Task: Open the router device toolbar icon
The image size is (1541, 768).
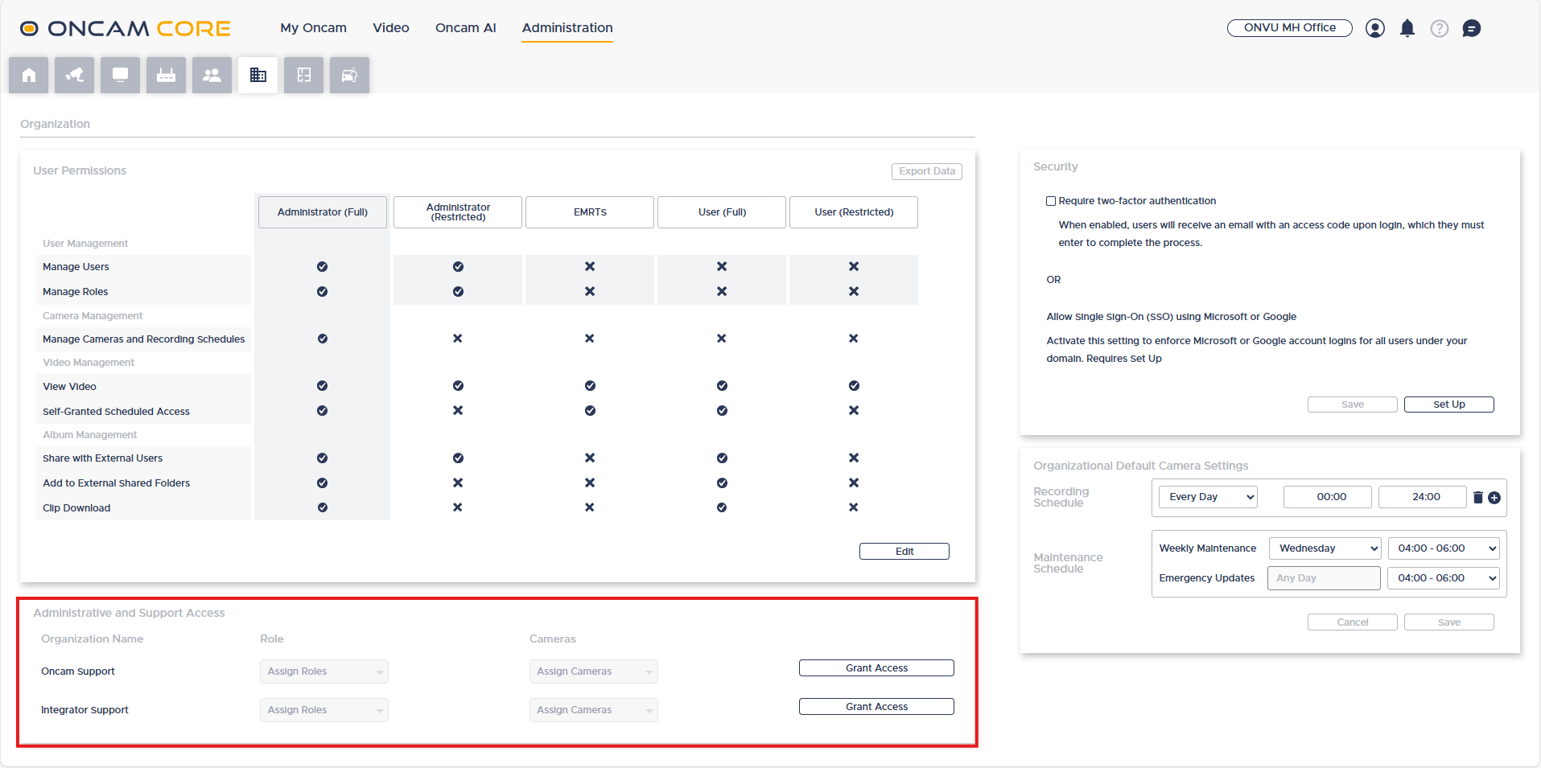Action: (x=167, y=75)
